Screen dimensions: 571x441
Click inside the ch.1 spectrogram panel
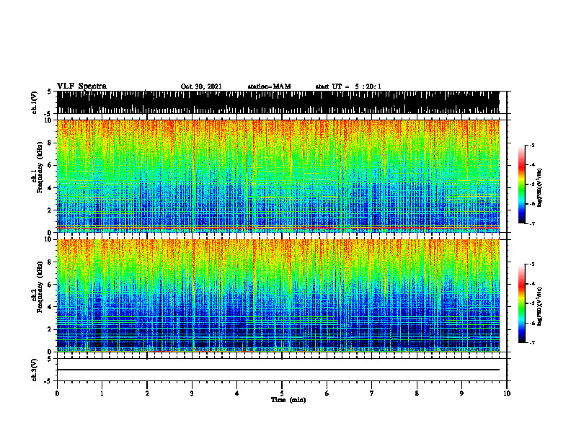(x=278, y=176)
